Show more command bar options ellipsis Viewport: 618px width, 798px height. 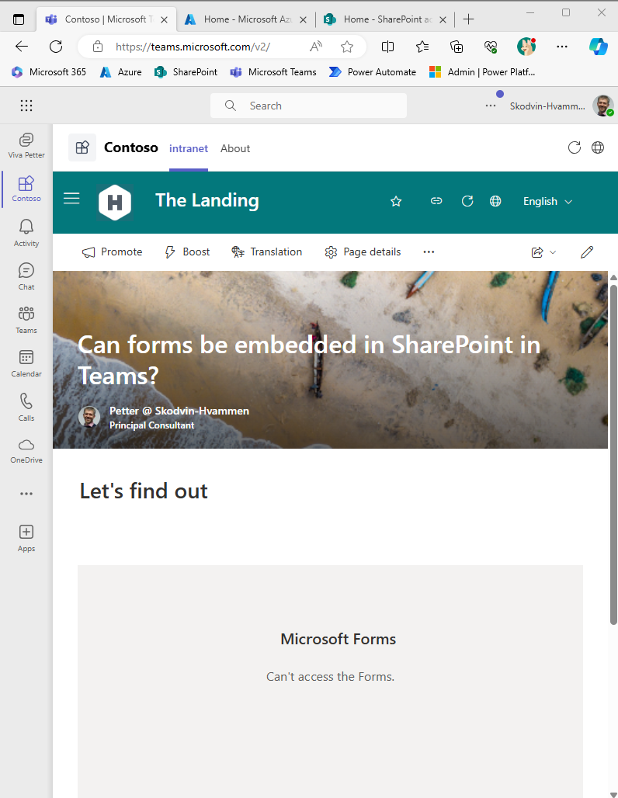point(429,252)
